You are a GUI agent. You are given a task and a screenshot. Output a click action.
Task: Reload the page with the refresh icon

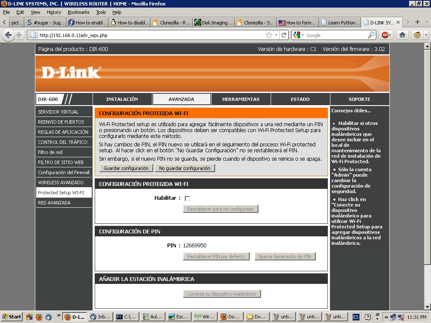click(284, 35)
